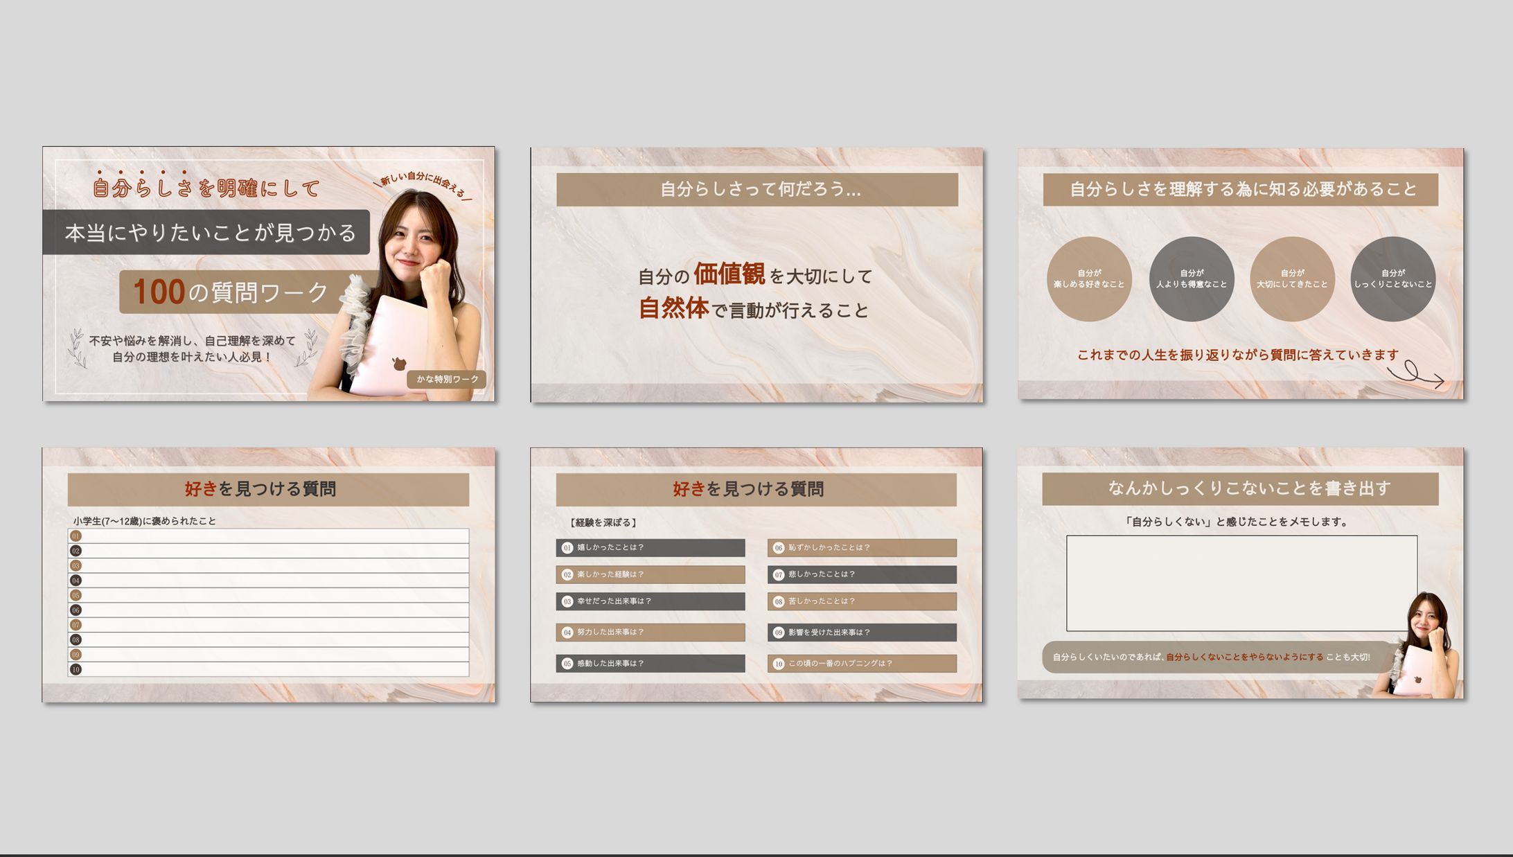
Task: Click the 自分が楽しめる好きなこと circle
Action: coord(1089,279)
